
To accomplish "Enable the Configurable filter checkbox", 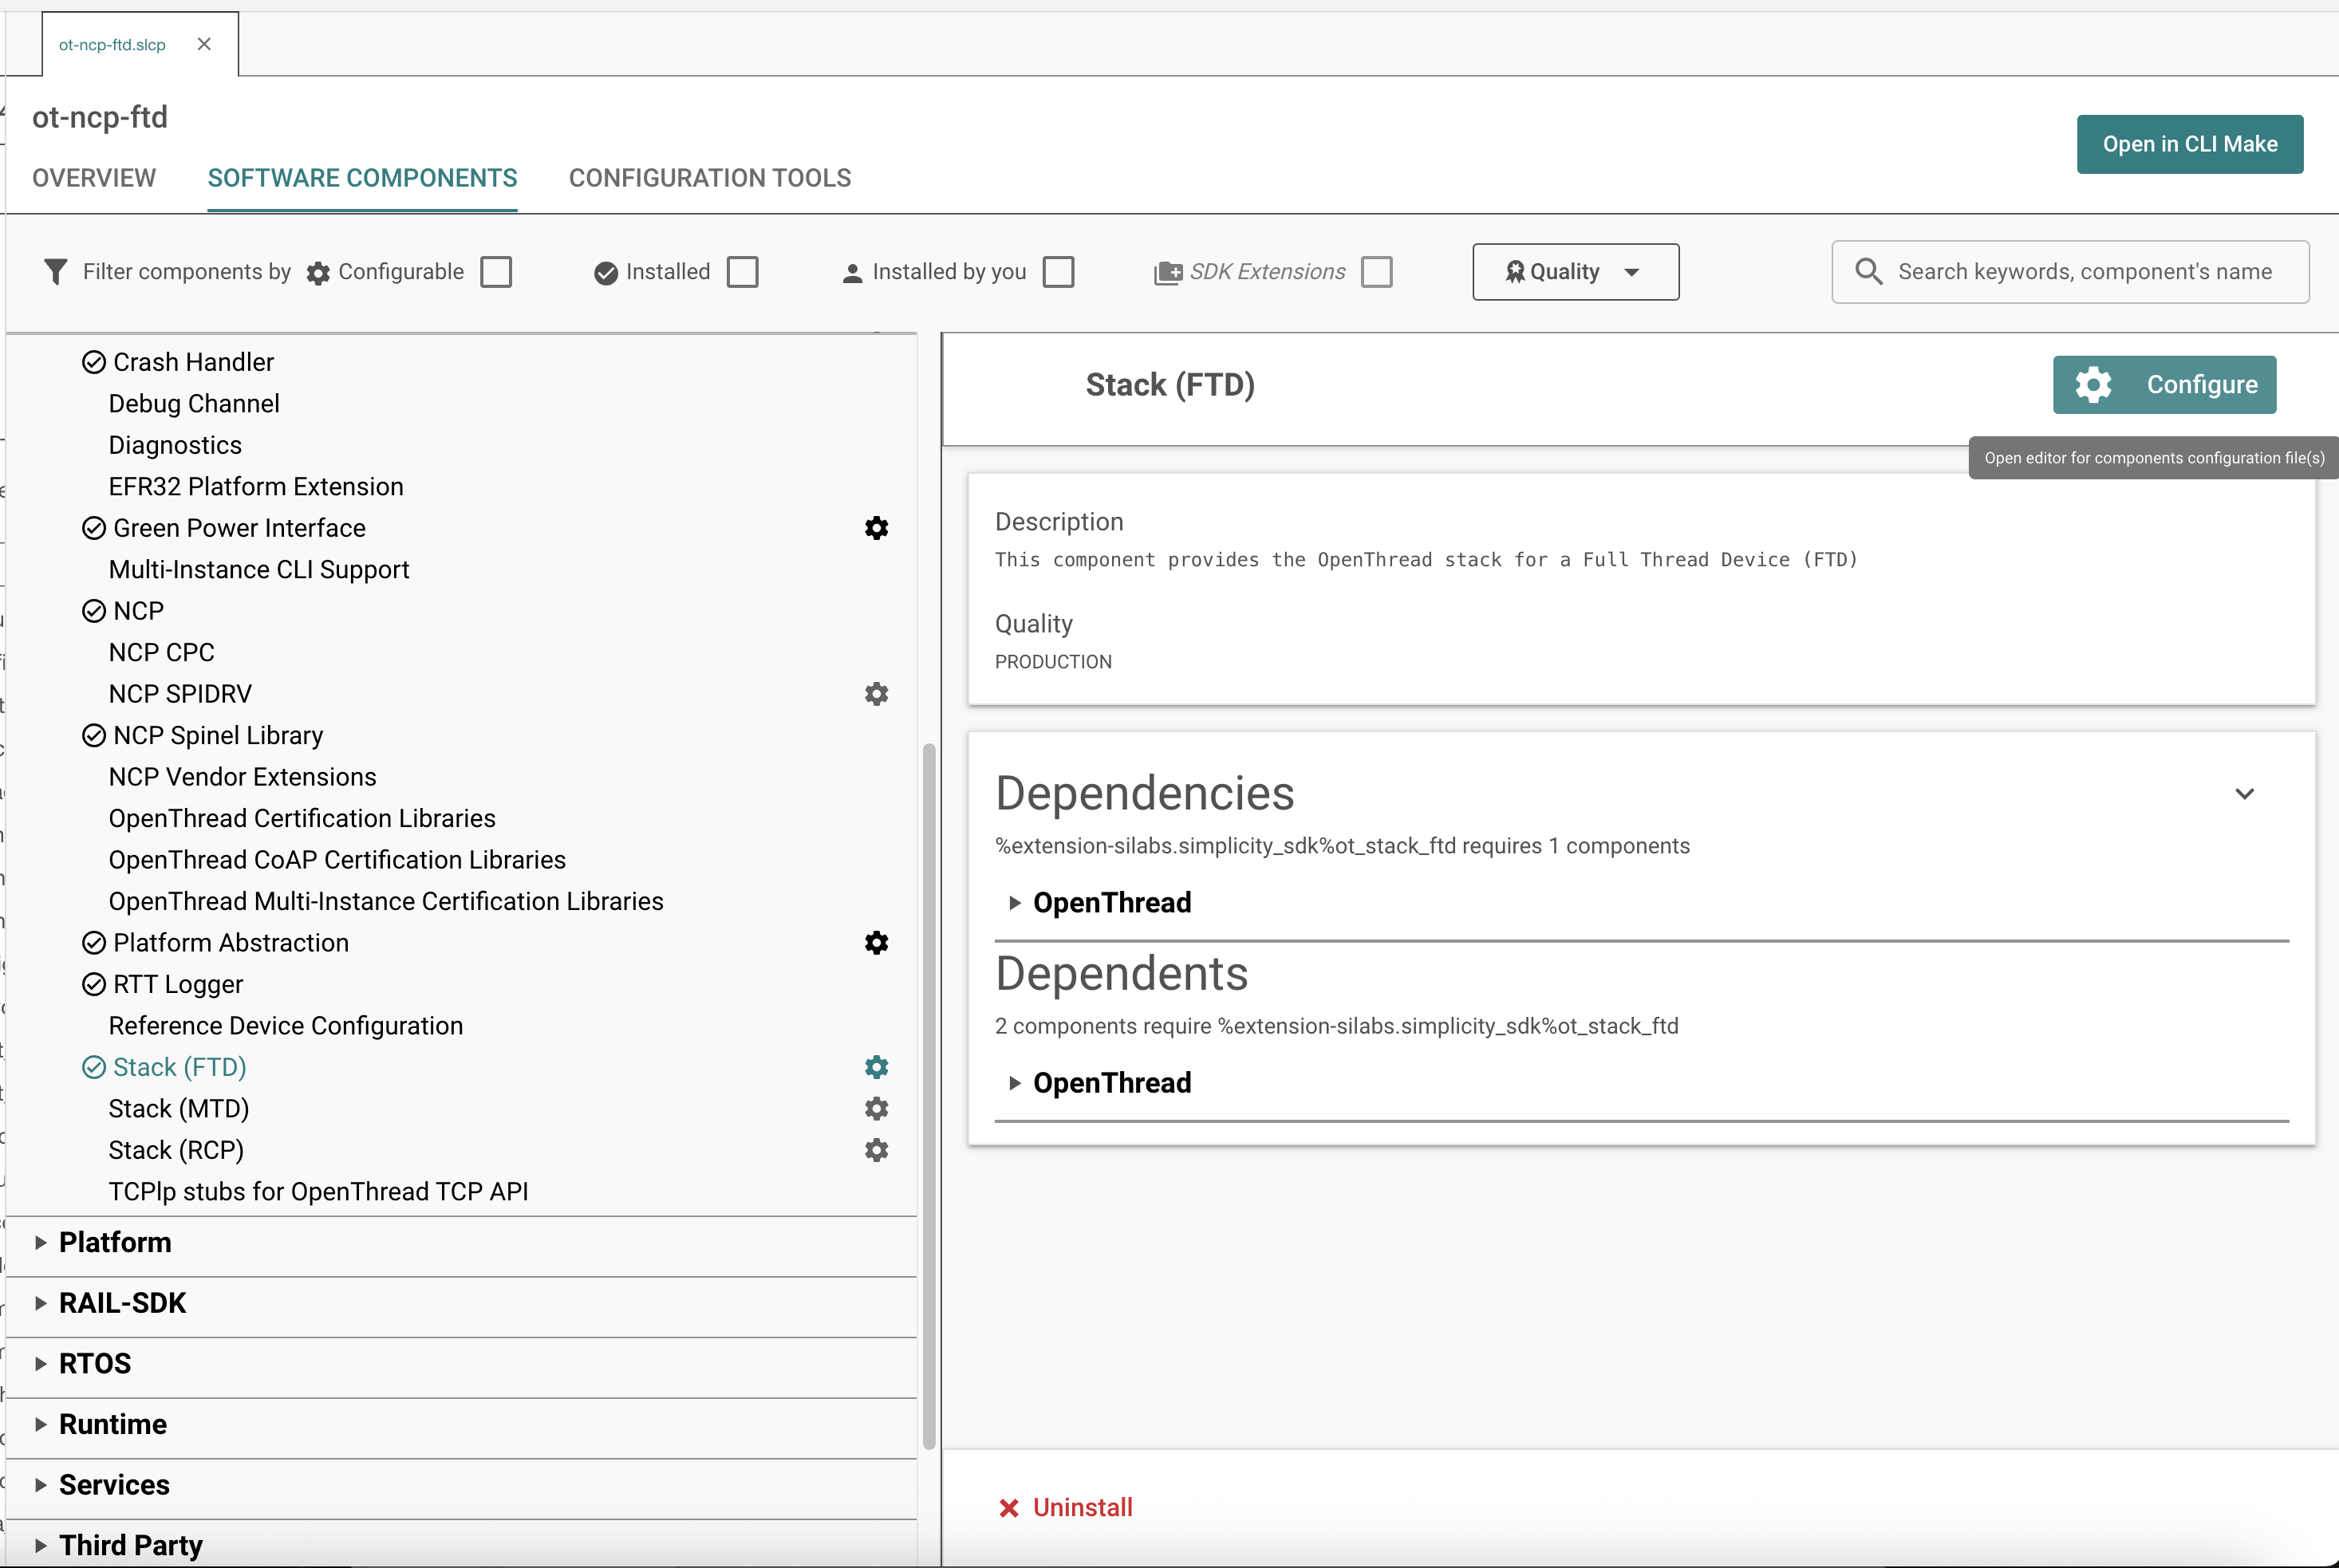I will point(496,271).
